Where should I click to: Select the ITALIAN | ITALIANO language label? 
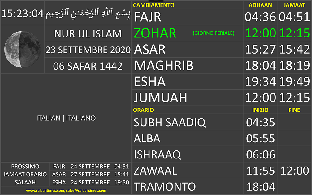coord(66,118)
